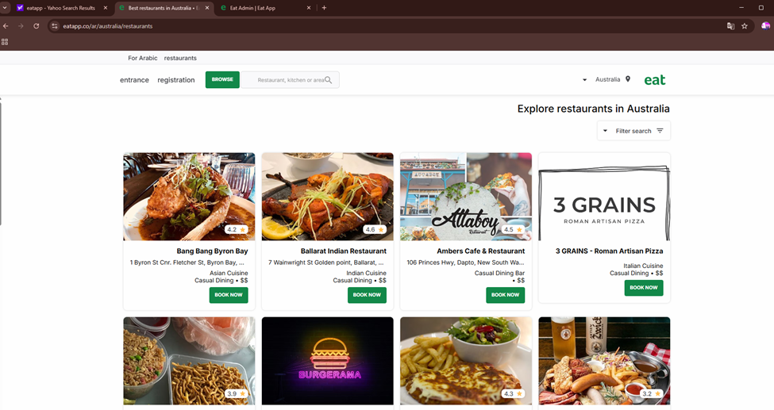This screenshot has width=774, height=410.
Task: Click the restaurants link in top bar
Action: 180,58
